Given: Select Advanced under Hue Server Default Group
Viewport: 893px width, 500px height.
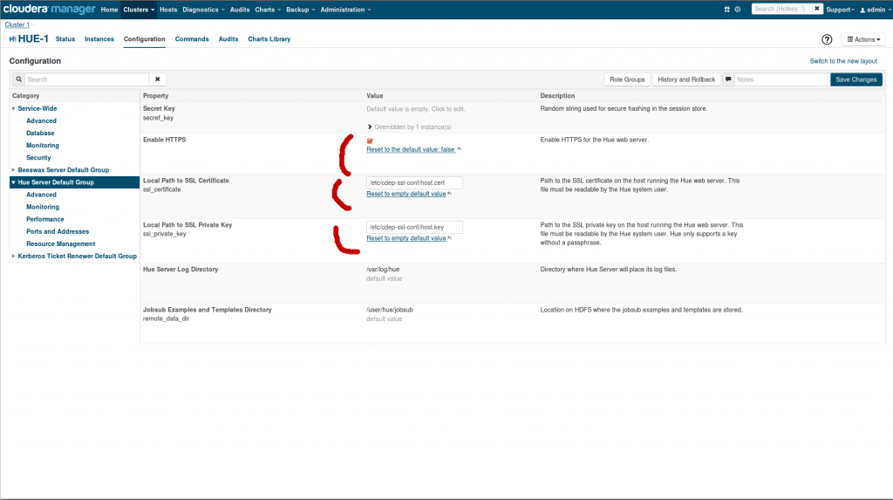Looking at the screenshot, I should tap(41, 195).
